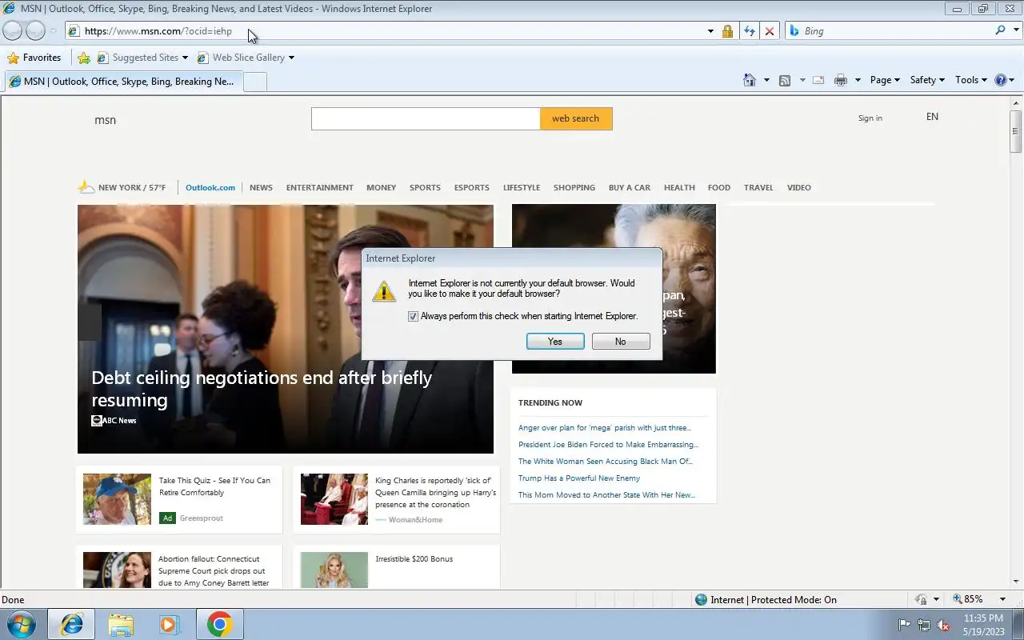Click the msn logo text
1024x640 pixels.
pyautogui.click(x=105, y=120)
